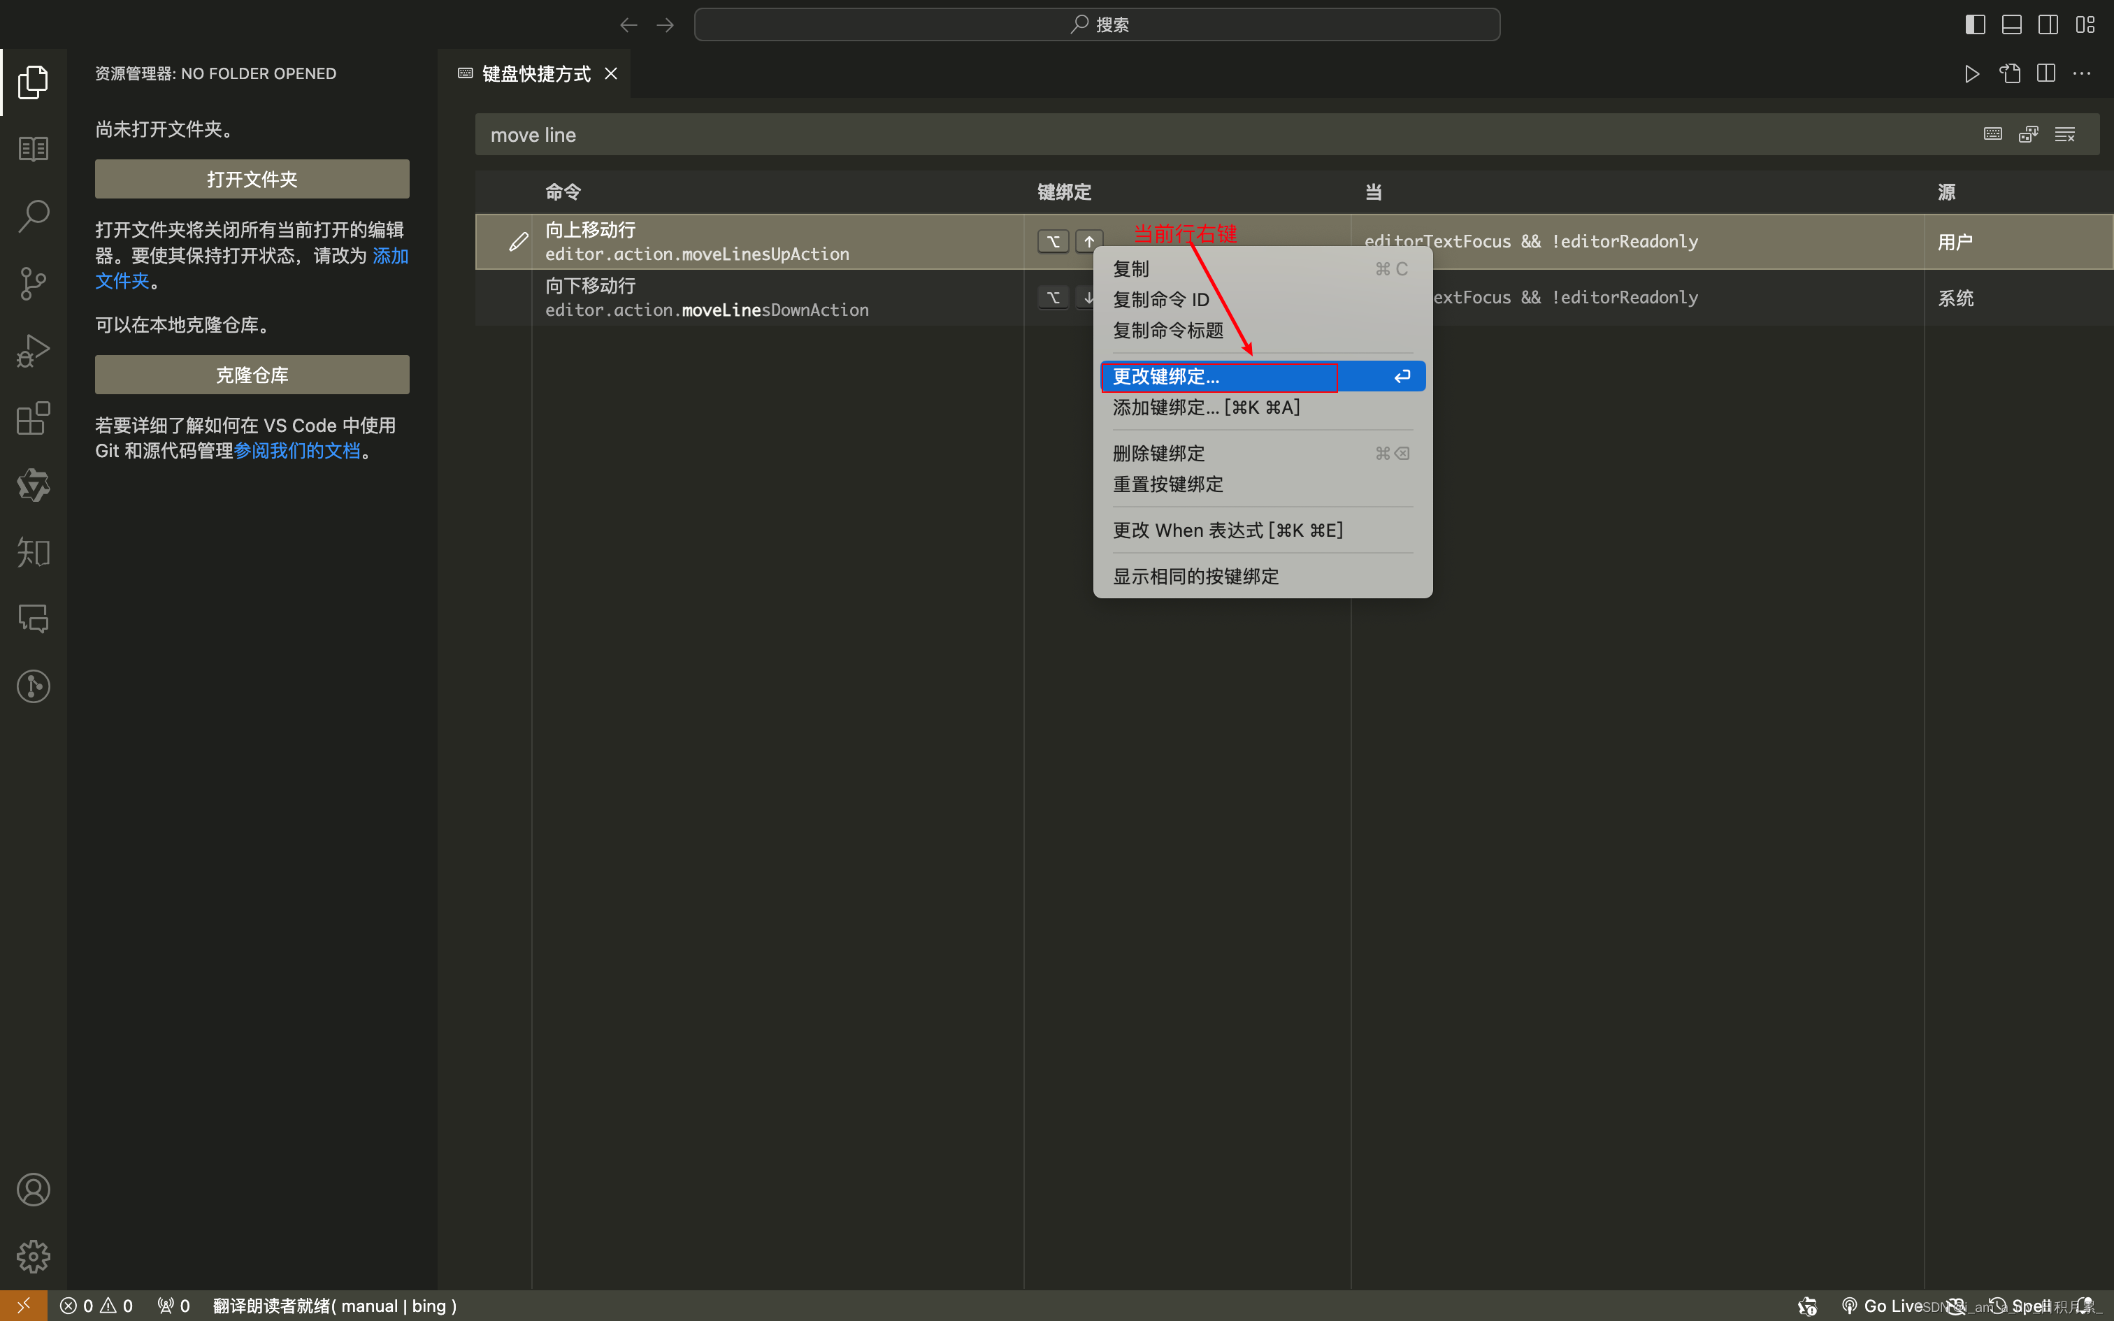This screenshot has width=2114, height=1321.
Task: Open the editor More Actions ellipsis menu
Action: pos(2083,73)
